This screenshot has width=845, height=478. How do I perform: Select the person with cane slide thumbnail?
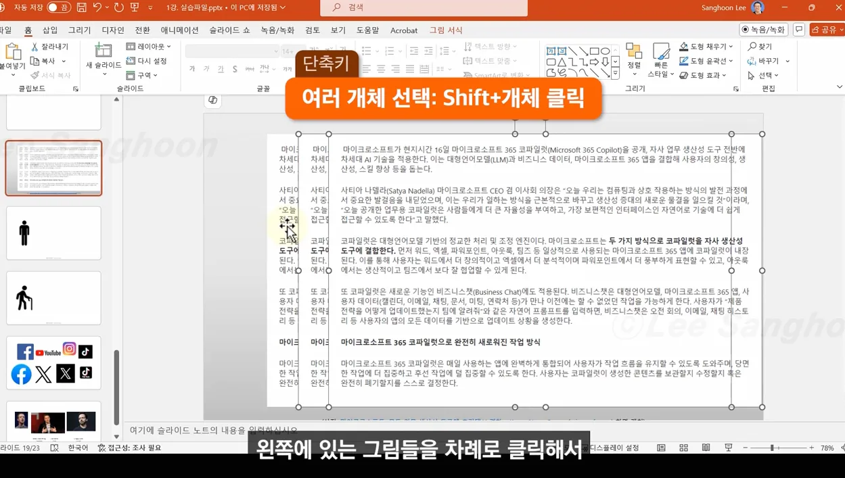point(53,298)
